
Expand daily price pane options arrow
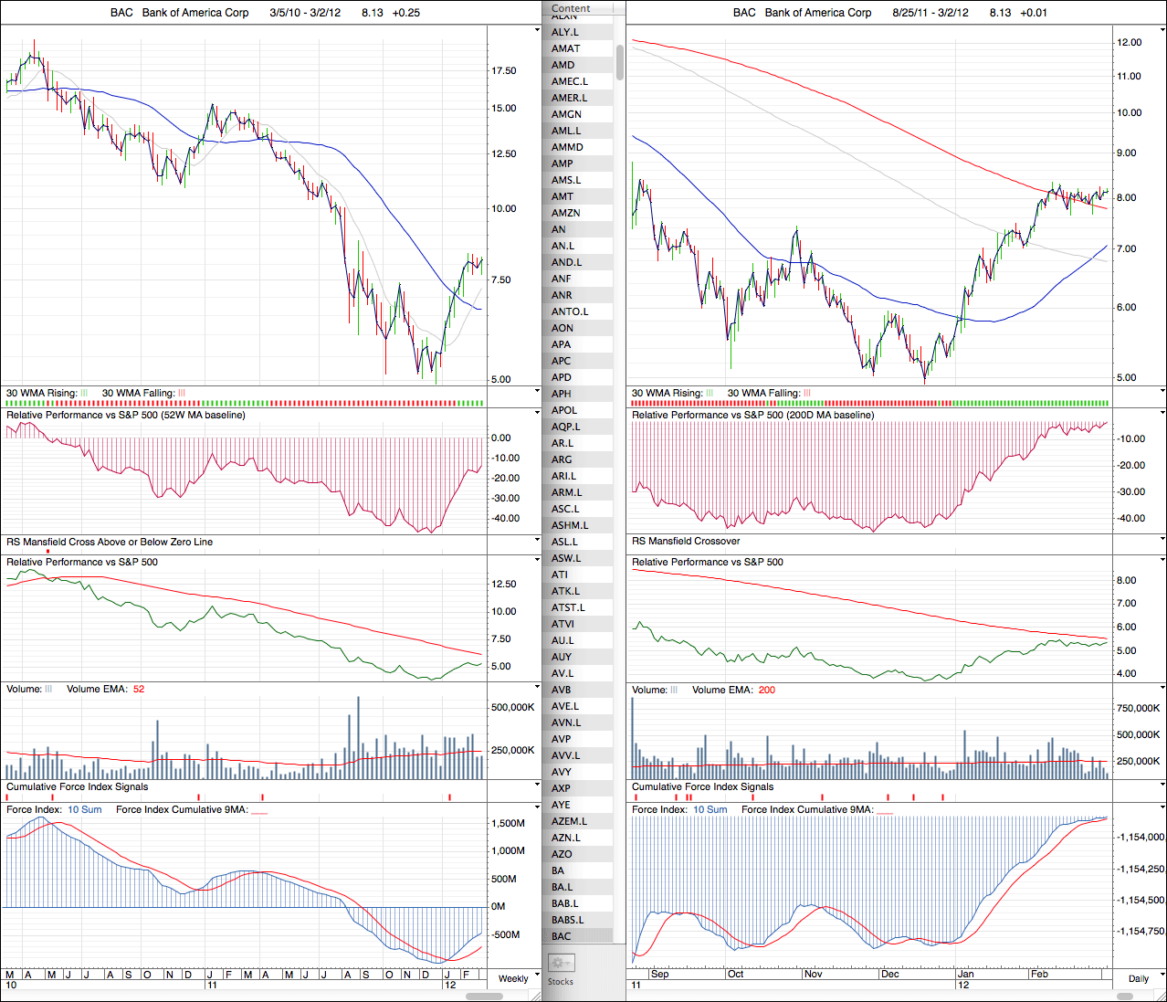pyautogui.click(x=1162, y=30)
